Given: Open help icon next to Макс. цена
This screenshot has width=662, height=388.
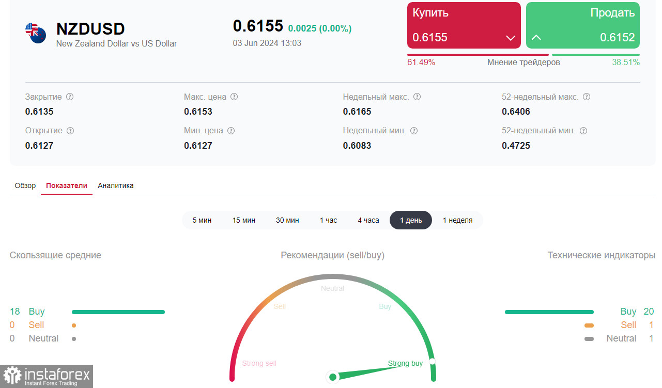Looking at the screenshot, I should (x=234, y=97).
